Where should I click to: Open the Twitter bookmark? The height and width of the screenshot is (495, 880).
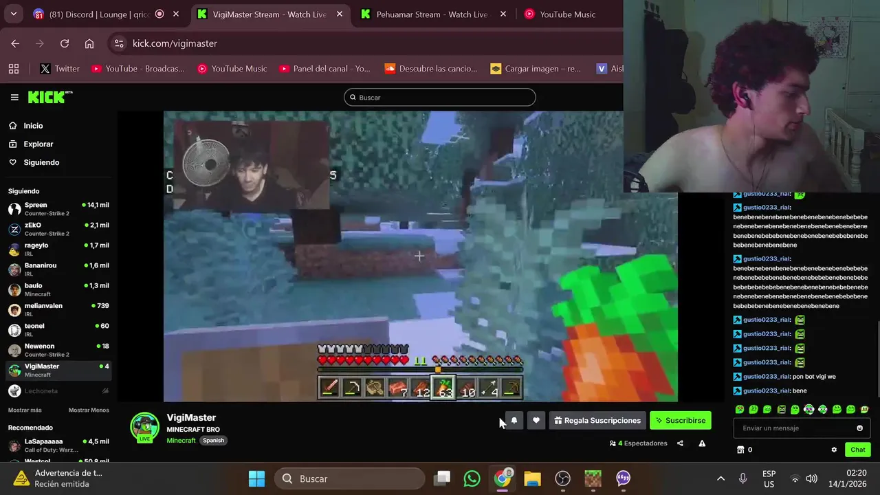(60, 69)
